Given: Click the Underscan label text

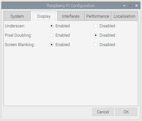Looking at the screenshot, I should click(x=15, y=26).
